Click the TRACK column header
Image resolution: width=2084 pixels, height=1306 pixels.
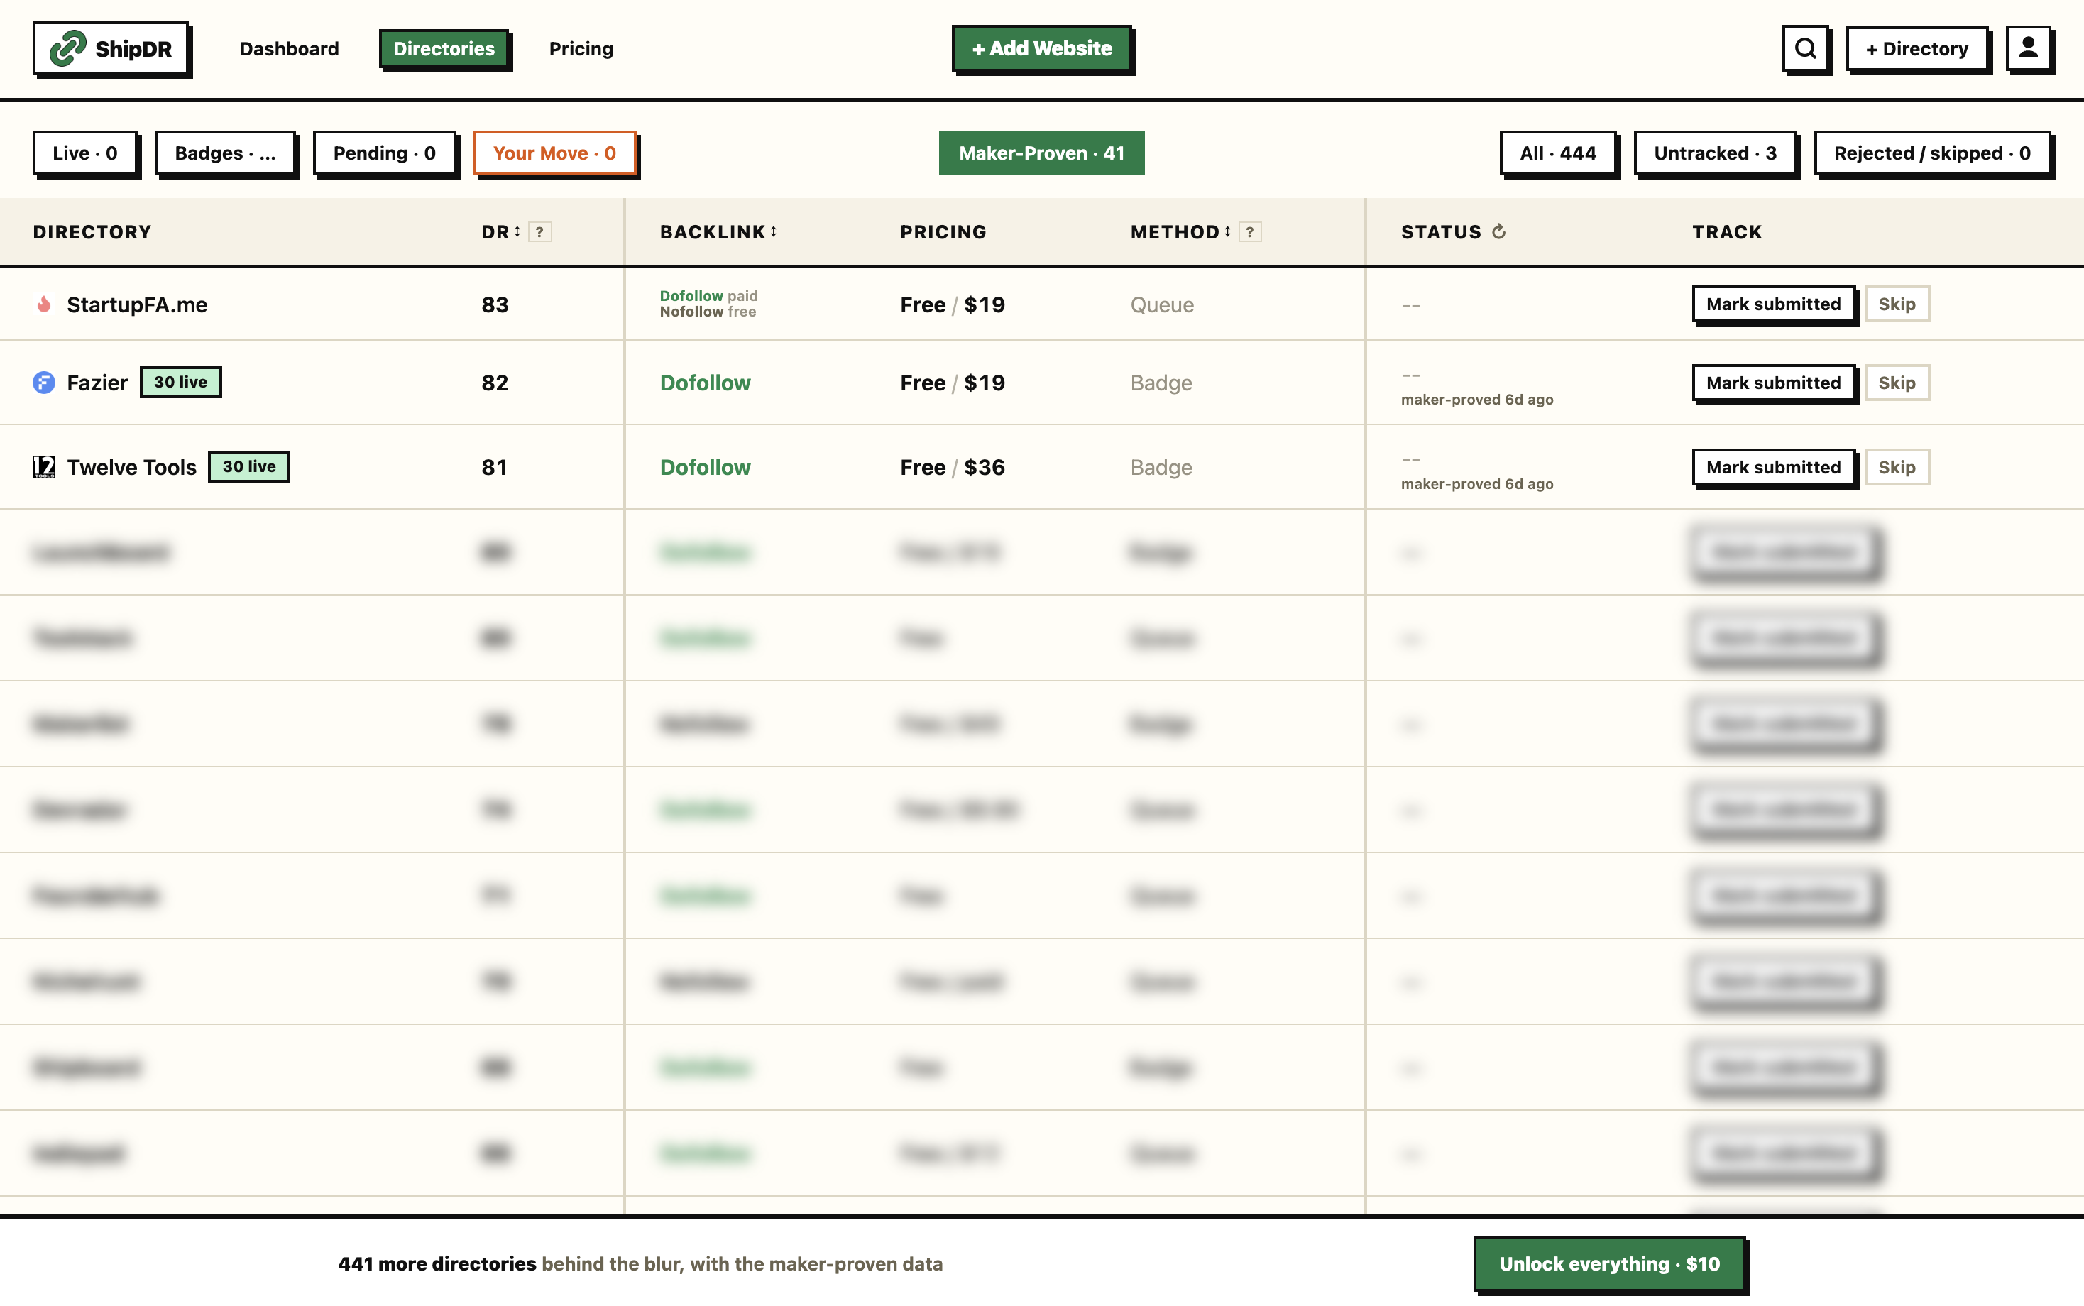click(1727, 231)
